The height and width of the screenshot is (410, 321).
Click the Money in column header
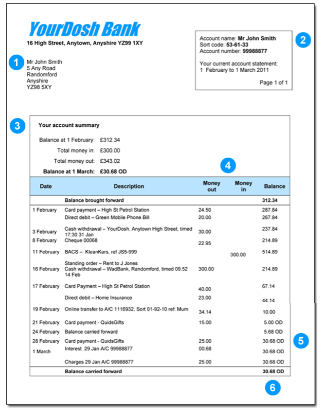(244, 186)
